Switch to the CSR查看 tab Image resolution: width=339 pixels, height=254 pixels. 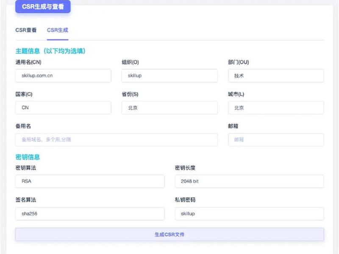(26, 30)
